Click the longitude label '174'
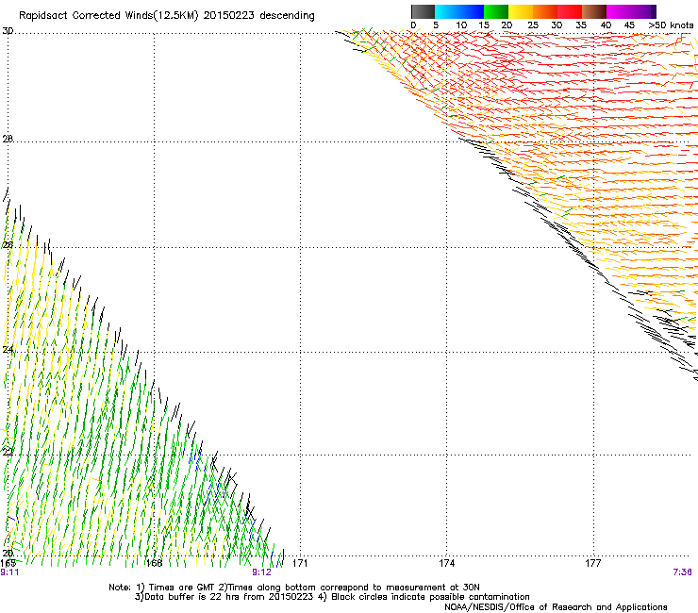The height and width of the screenshot is (613, 698). pyautogui.click(x=446, y=563)
